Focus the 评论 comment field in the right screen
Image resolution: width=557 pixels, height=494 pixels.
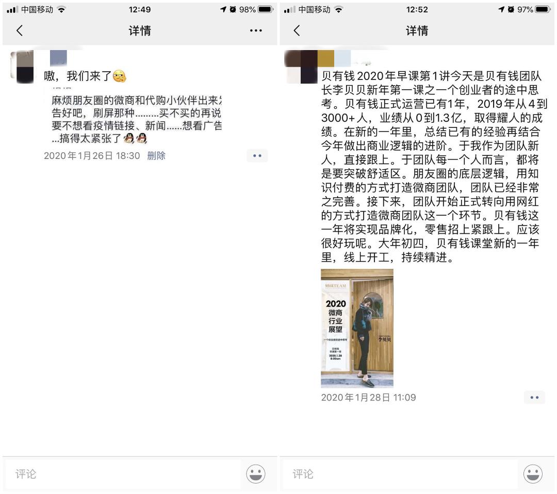coord(400,474)
